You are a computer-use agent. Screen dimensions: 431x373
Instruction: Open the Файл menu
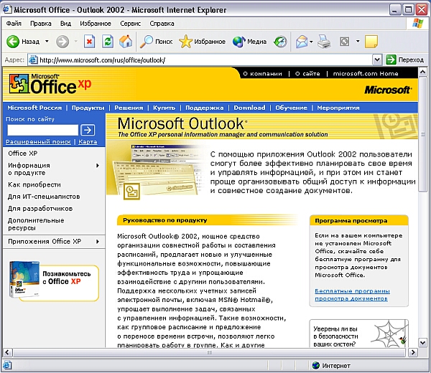tap(14, 24)
